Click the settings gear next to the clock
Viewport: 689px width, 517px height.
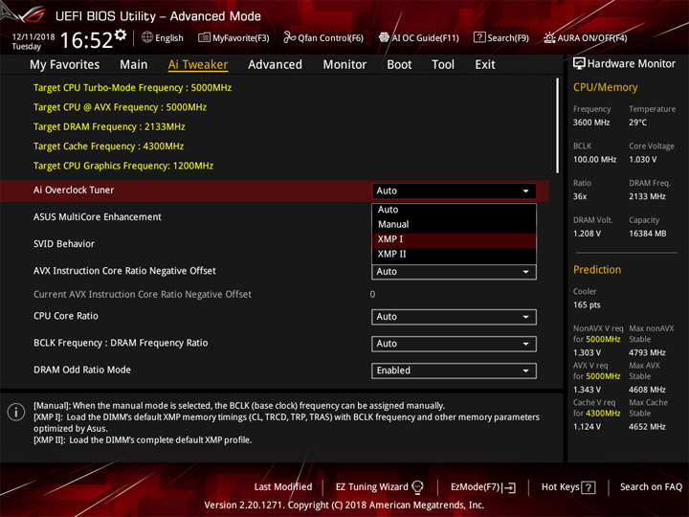click(121, 35)
